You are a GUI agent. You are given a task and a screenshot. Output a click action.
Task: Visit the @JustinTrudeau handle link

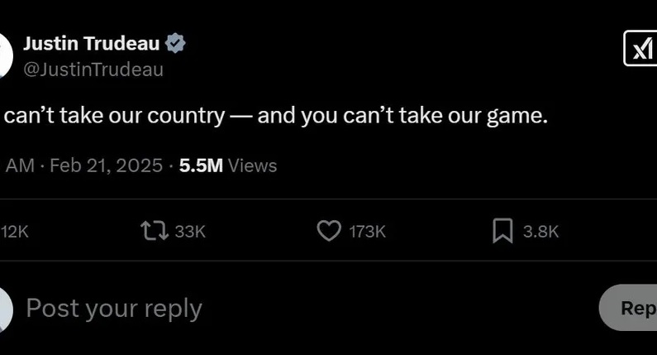(x=93, y=70)
